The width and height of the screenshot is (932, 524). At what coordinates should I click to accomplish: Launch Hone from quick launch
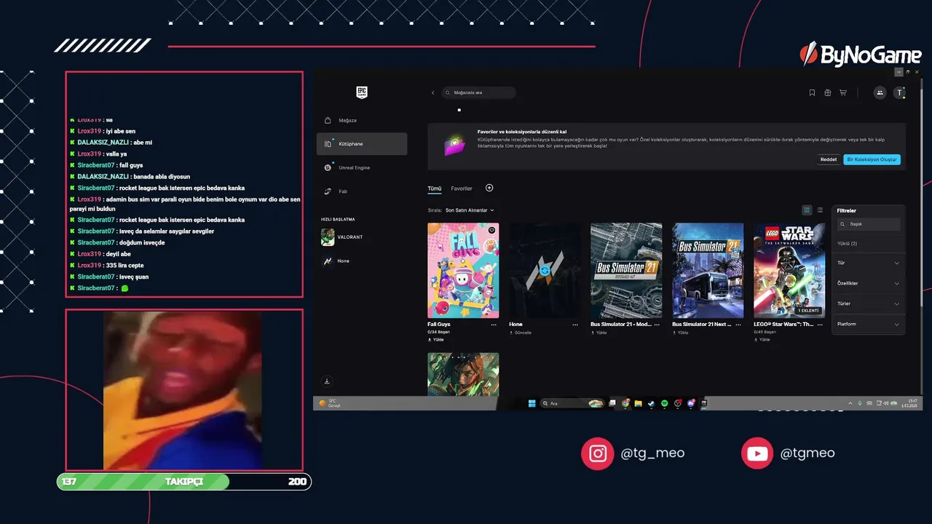coord(336,261)
